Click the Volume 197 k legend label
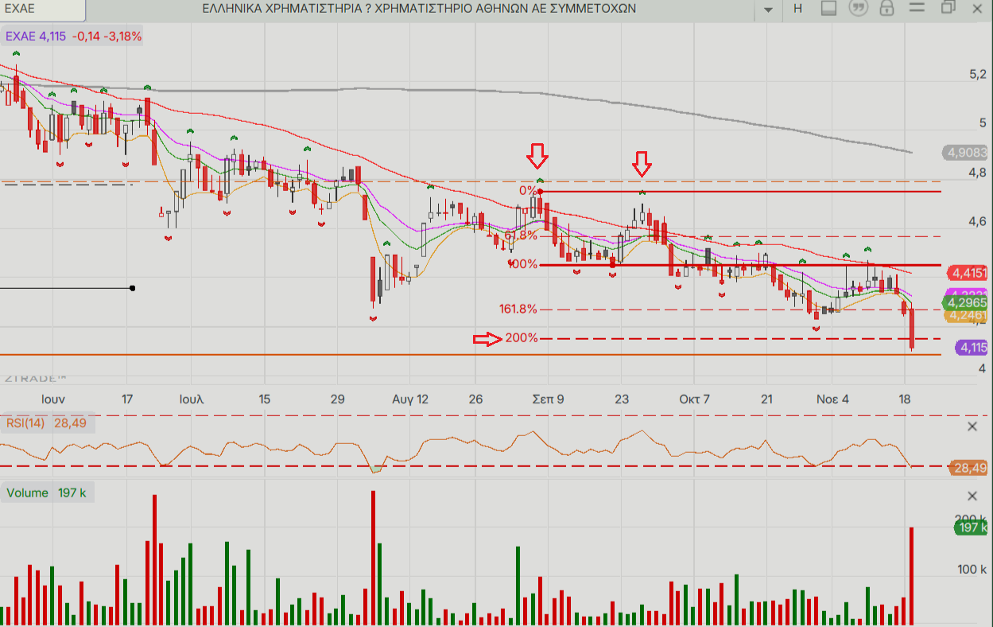Image resolution: width=993 pixels, height=627 pixels. [47, 493]
